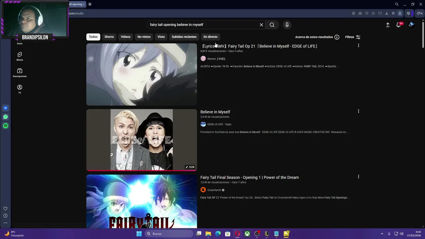Add page to bookmarks with the toolbar heart
Image resolution: width=425 pixels, height=239 pixels.
pyautogui.click(x=380, y=13)
